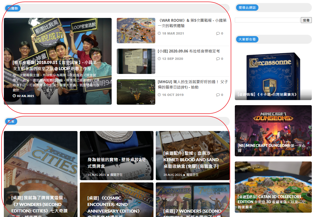Open the COSMIC ENCOUNTER 42ND ANNIVERSARY post
This screenshot has height=217, width=319.
click(117, 200)
